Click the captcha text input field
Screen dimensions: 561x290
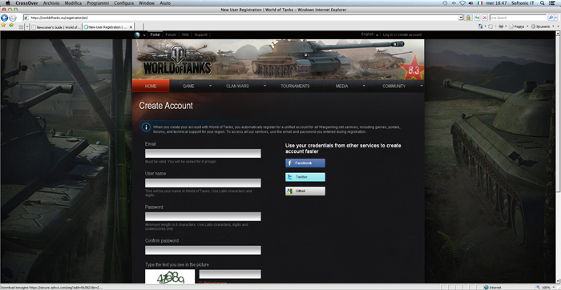pyautogui.click(x=230, y=274)
